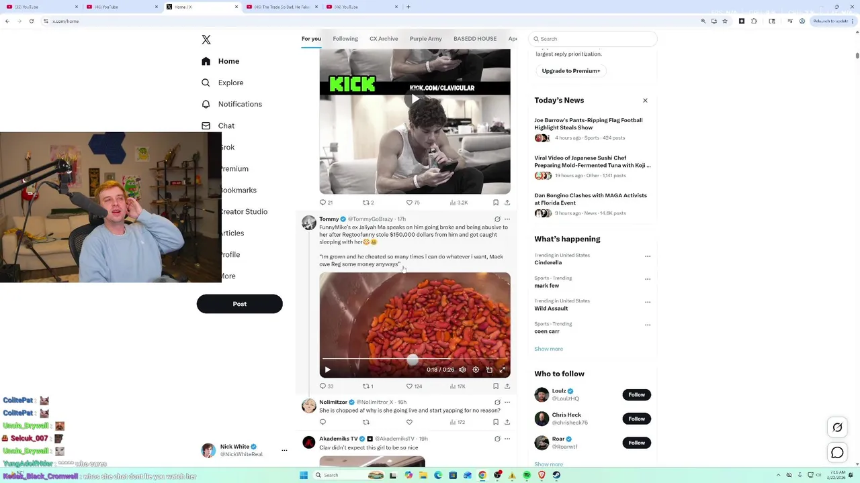
Task: Enter fullscreen on beans video
Action: point(502,370)
